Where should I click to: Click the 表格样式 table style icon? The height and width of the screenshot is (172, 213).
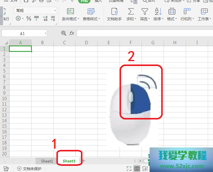(x=91, y=12)
